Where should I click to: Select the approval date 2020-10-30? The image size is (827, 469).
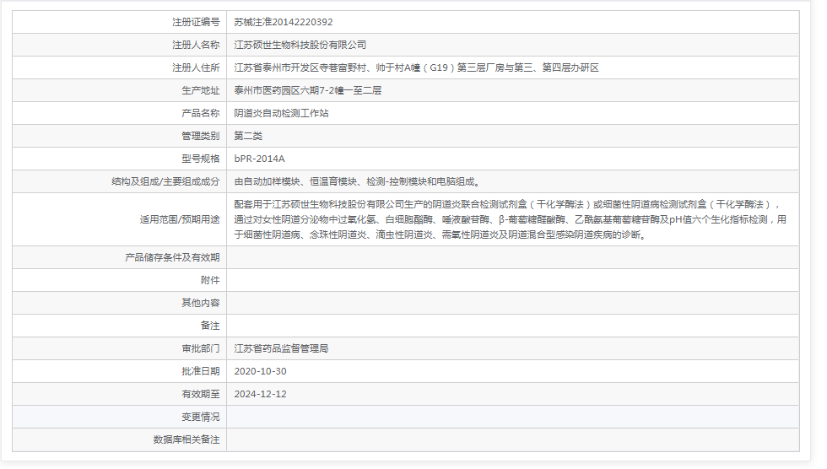260,371
